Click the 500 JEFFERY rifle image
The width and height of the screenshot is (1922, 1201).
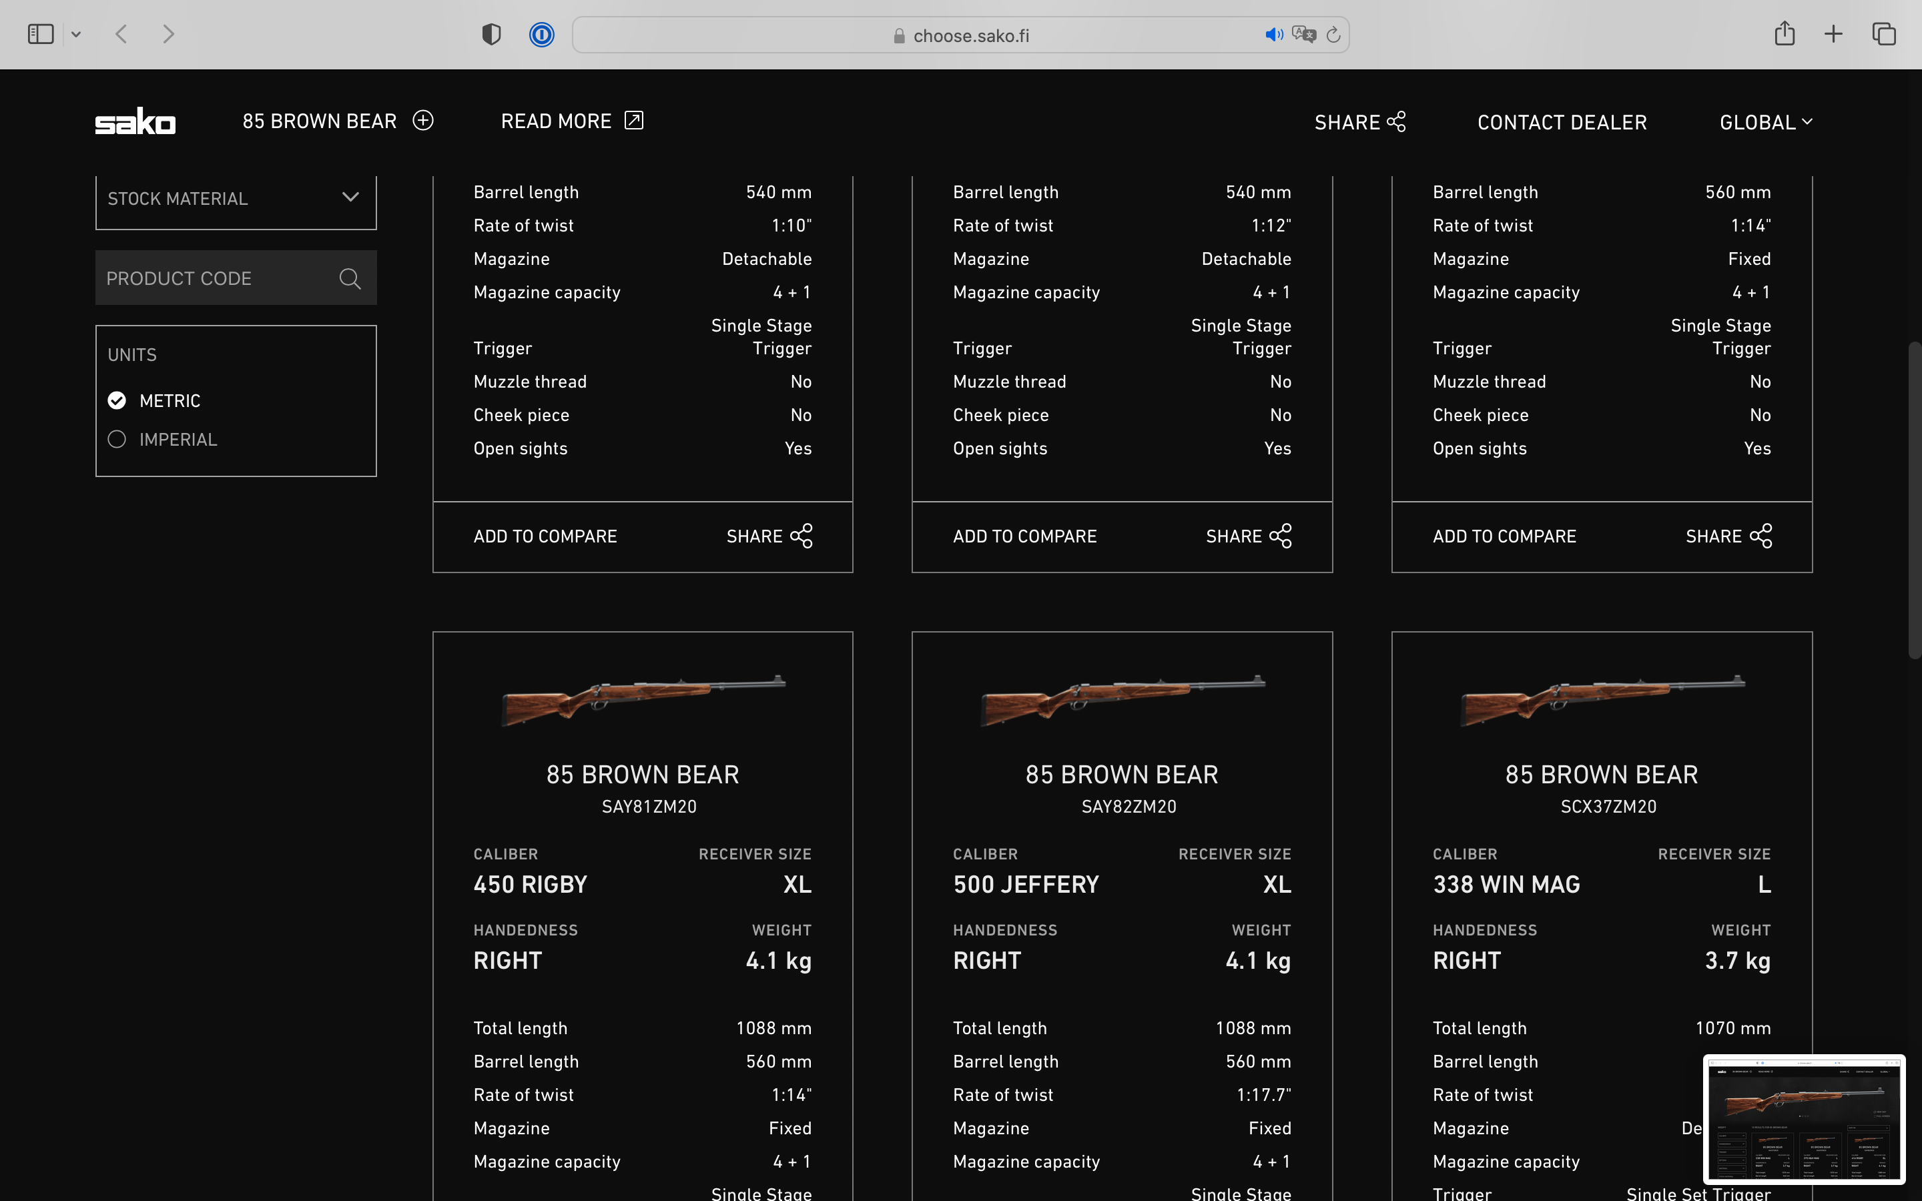coord(1123,700)
